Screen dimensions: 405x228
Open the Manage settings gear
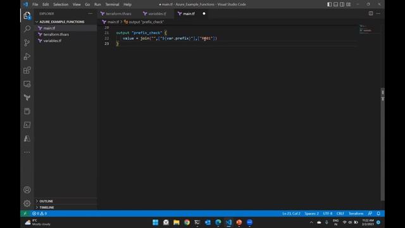(x=27, y=203)
